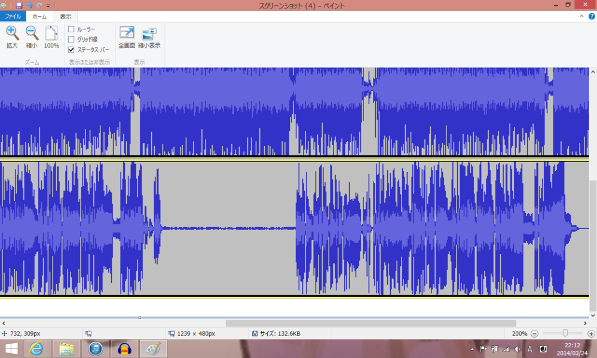This screenshot has height=358, width=597.
Task: Click the Redo arrow in the quick access toolbar
Action: tap(39, 5)
